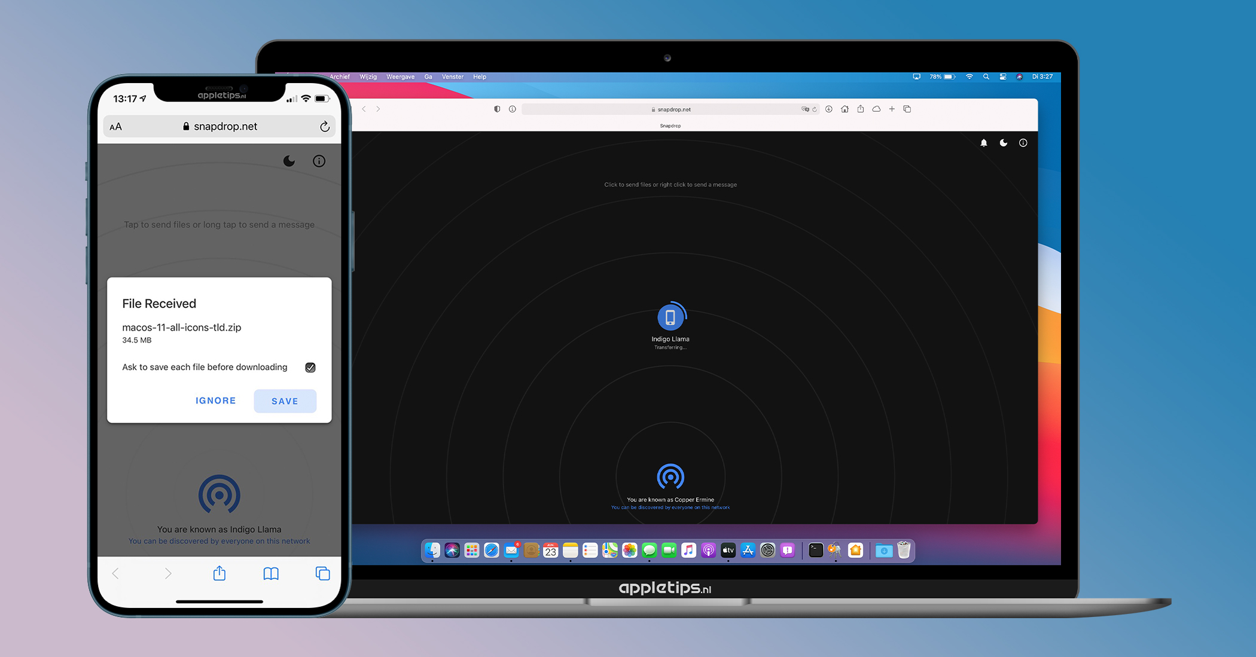Toggle dark mode with the moon icon on iPhone

coord(289,161)
